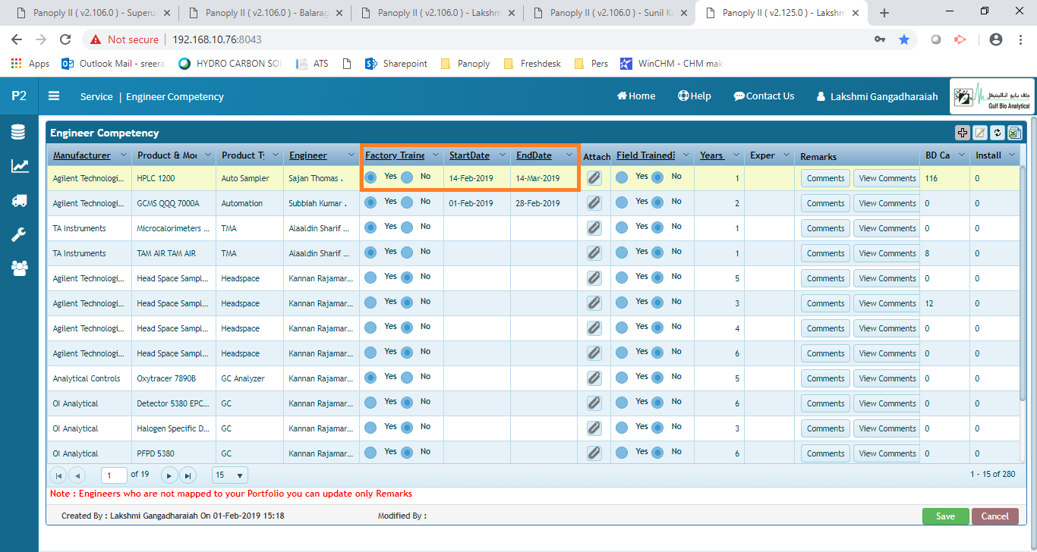Open the Apps bookmarks shortcut
1037x552 pixels.
30,64
